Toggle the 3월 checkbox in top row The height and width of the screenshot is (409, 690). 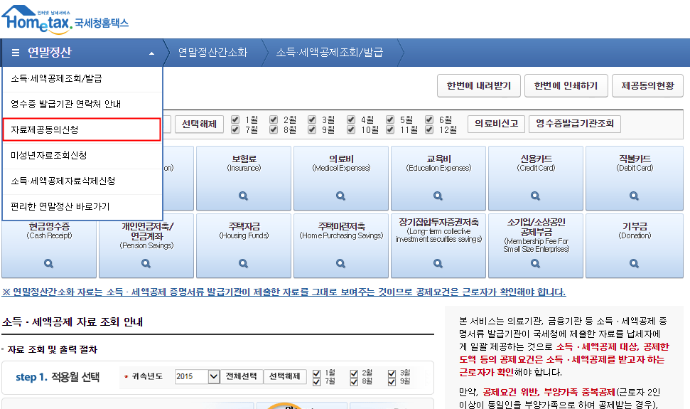pos(312,119)
